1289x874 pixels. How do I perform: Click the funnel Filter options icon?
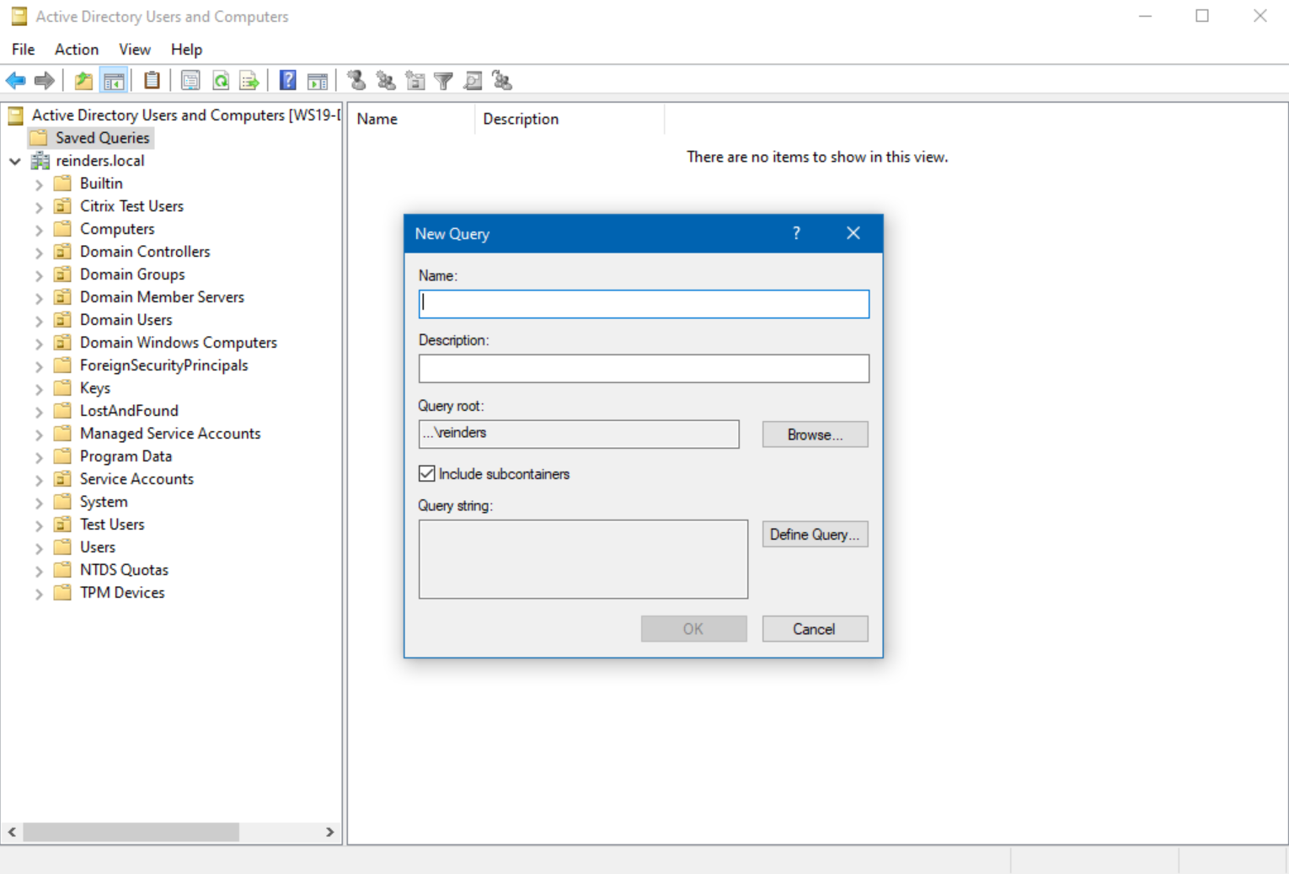click(444, 81)
